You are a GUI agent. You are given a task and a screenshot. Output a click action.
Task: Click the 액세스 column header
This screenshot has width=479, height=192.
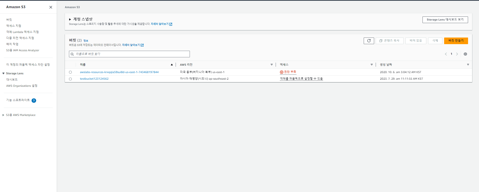[284, 65]
